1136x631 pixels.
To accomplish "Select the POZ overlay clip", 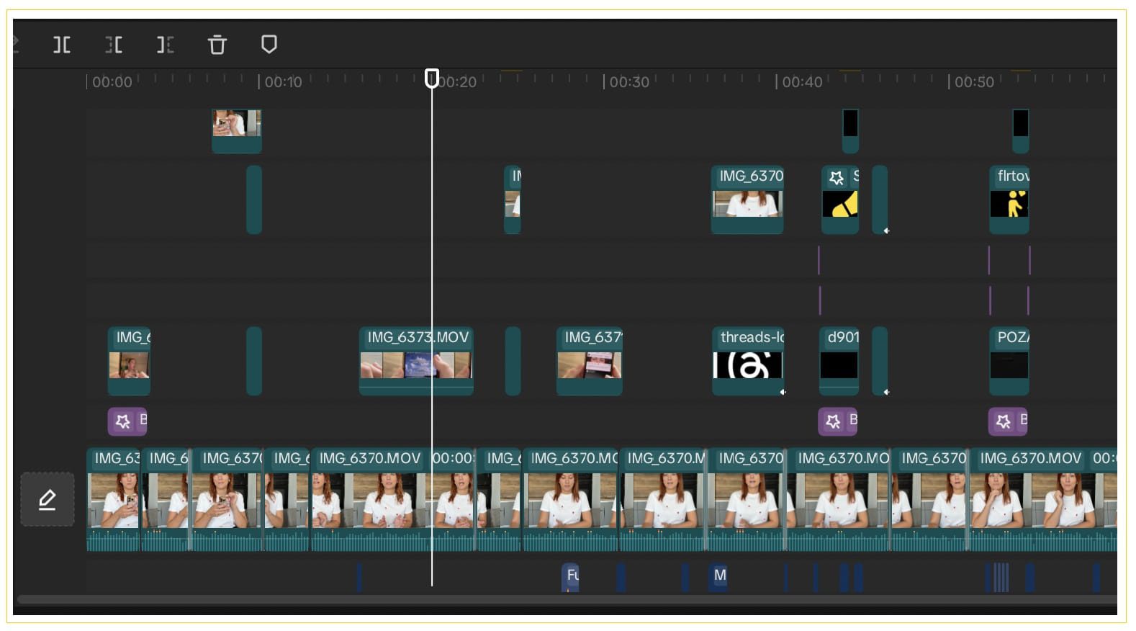I will point(1009,361).
